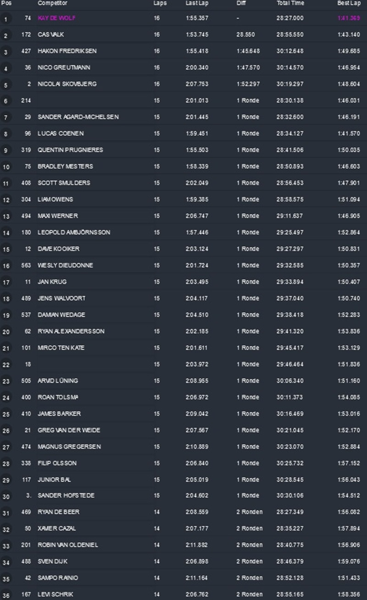Select the position 22 circle badge
The width and height of the screenshot is (367, 600).
click(6, 365)
